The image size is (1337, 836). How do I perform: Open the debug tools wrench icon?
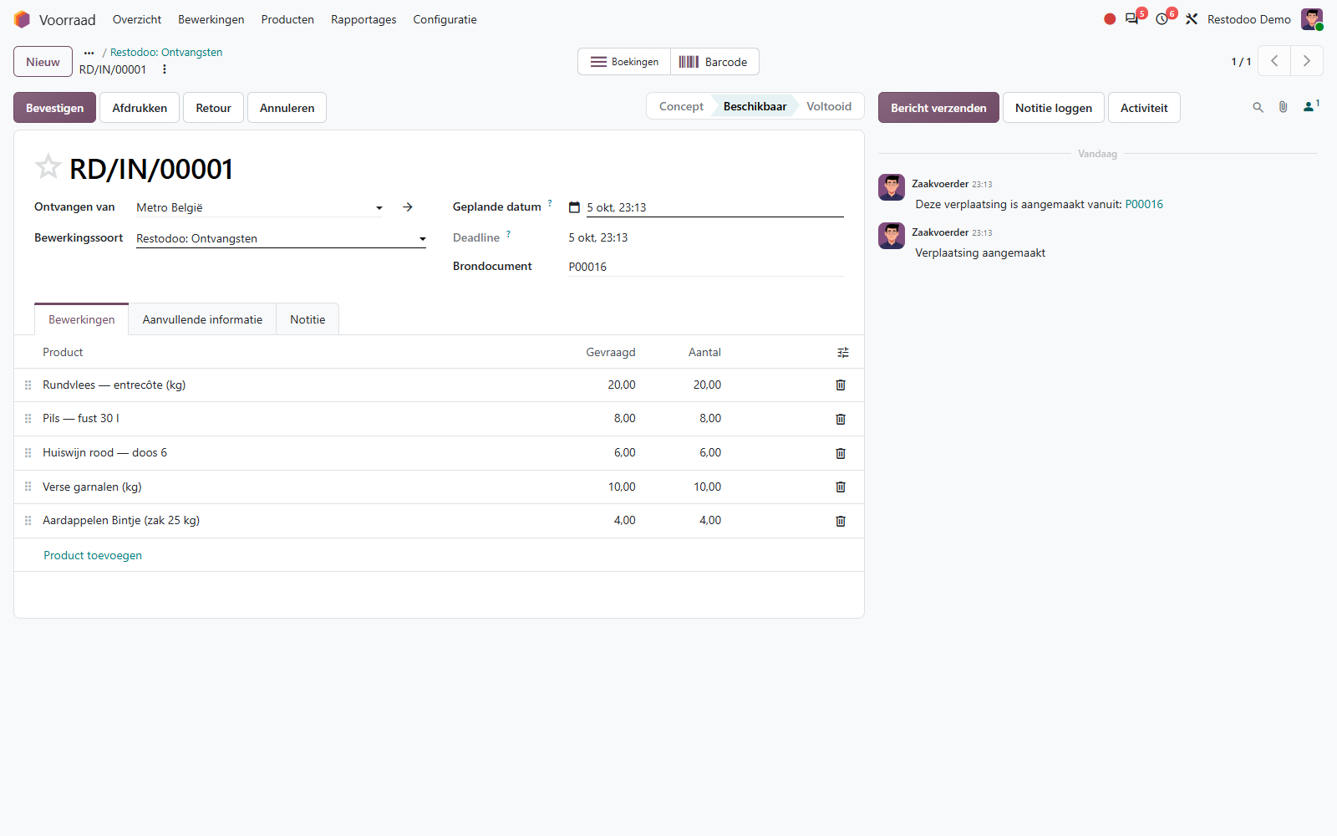(1192, 19)
